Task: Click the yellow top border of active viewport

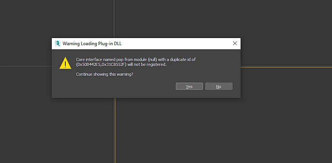Action: tap(286, 67)
